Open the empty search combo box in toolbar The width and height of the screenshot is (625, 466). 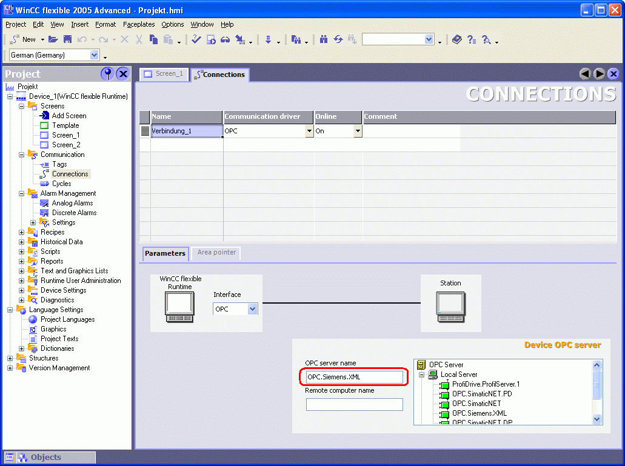429,39
